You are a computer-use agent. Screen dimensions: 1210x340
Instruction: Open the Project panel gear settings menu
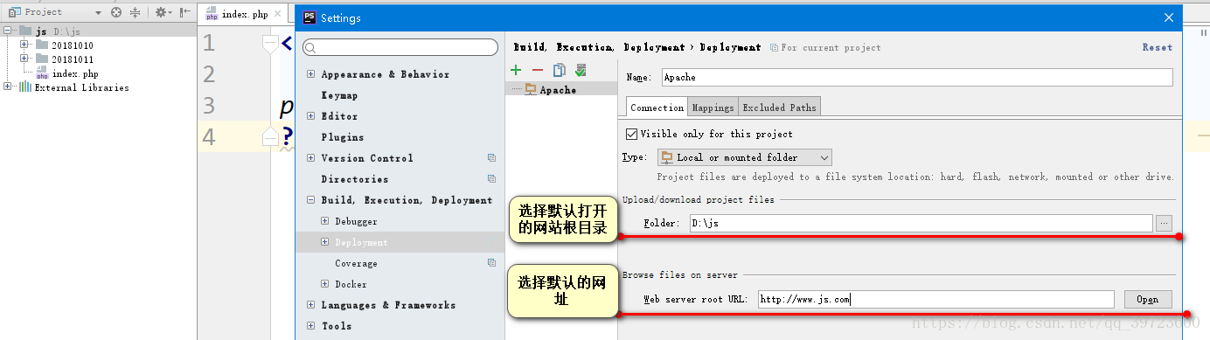click(x=163, y=12)
